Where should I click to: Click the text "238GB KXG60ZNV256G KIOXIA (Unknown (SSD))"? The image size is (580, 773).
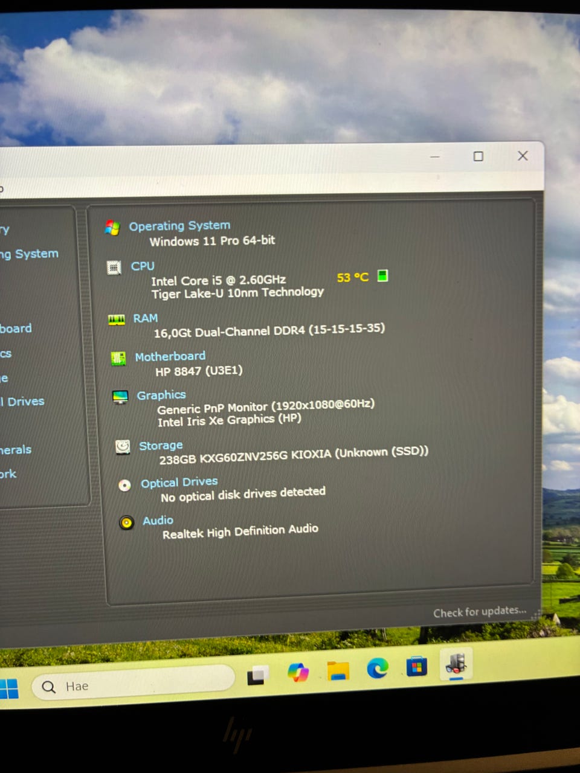294,456
